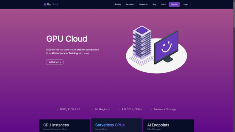The image size is (235, 132).
Task: Click the smiley face monitor illustration
Action: pos(166,46)
